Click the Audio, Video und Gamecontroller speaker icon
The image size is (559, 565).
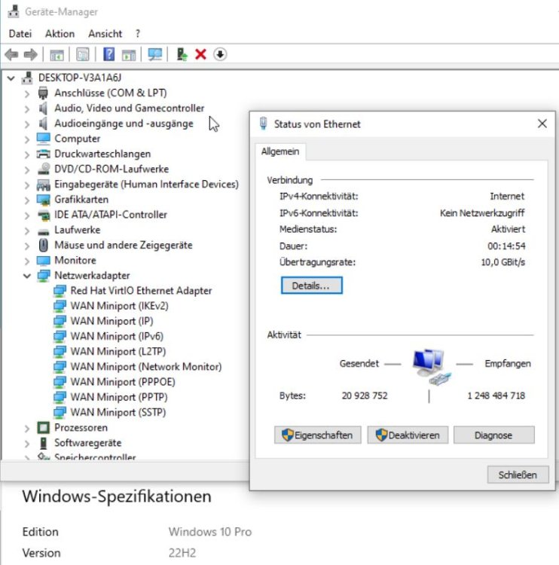[x=43, y=108]
